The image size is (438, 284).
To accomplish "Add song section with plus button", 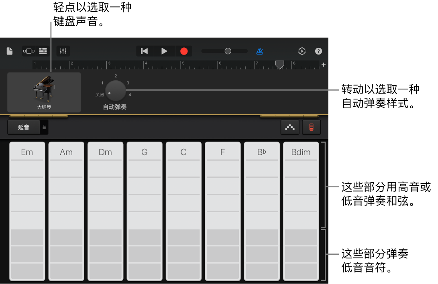I will point(324,65).
